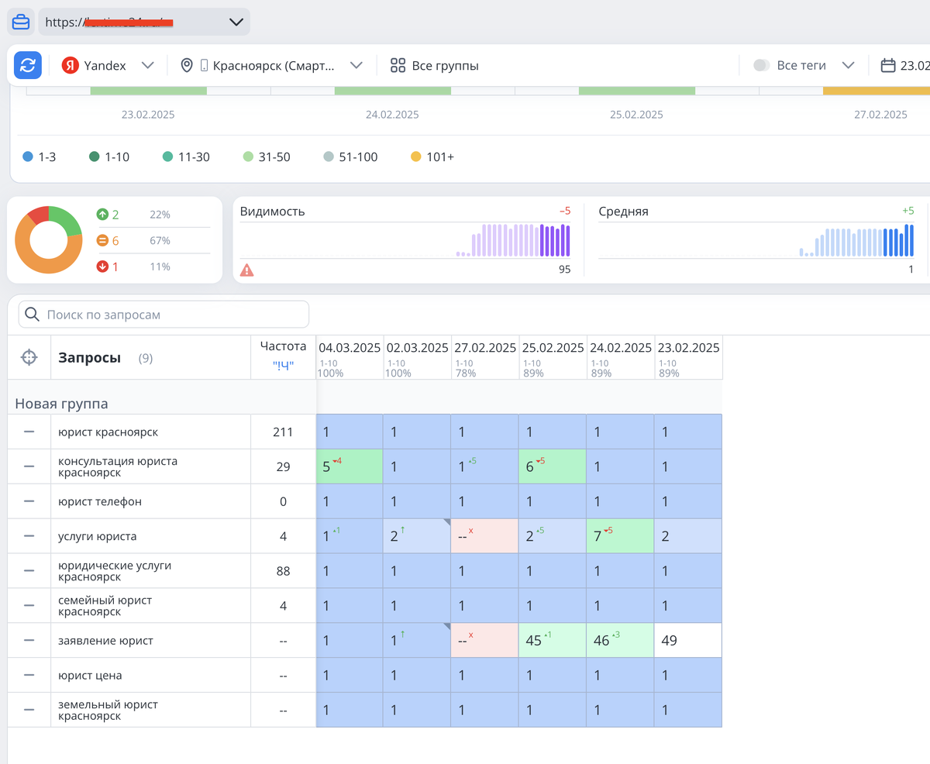
Task: Click frequency value 211 for юрист красноярск
Action: 283,432
